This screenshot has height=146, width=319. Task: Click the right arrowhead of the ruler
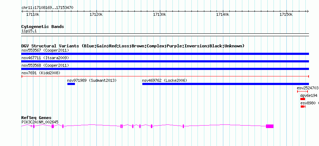click(x=308, y=11)
